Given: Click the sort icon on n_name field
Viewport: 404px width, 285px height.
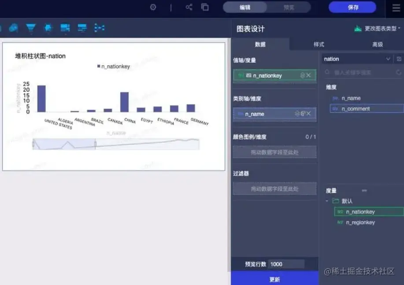Looking at the screenshot, I should (x=303, y=113).
